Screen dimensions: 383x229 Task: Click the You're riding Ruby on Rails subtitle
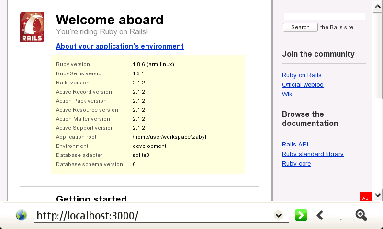102,31
